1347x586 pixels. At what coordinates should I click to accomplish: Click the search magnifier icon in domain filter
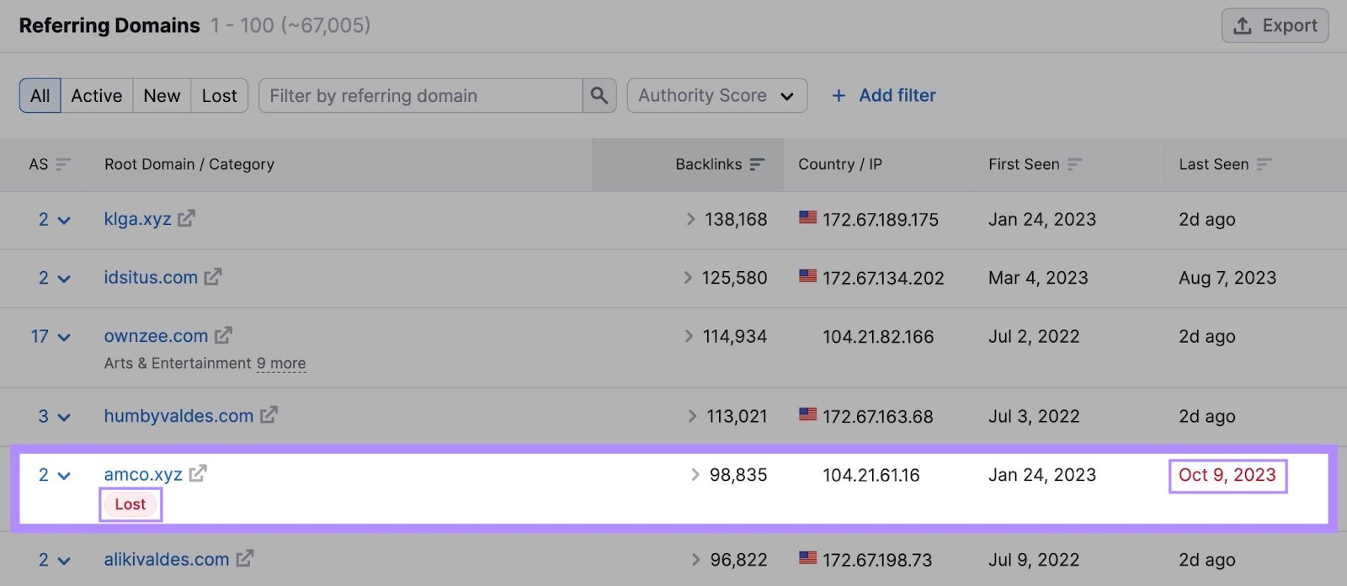[599, 96]
